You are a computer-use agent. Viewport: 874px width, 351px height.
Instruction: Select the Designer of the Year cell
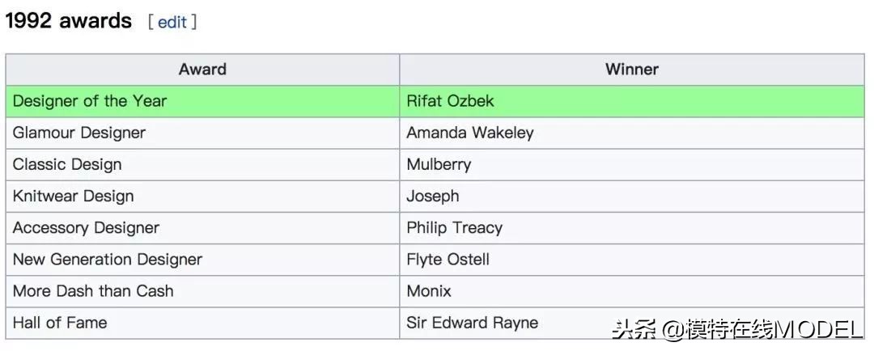(x=89, y=101)
